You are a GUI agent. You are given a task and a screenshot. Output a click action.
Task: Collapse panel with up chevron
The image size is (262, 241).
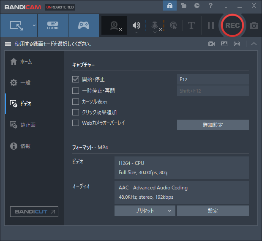coord(254,44)
